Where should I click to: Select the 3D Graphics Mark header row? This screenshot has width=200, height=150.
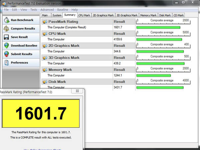point(88,58)
